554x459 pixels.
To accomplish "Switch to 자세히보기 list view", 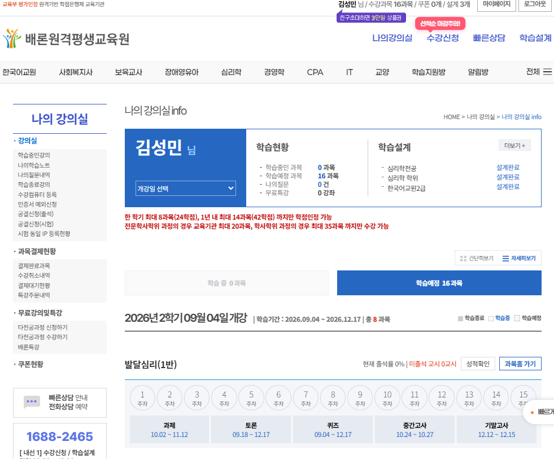I will point(519,259).
